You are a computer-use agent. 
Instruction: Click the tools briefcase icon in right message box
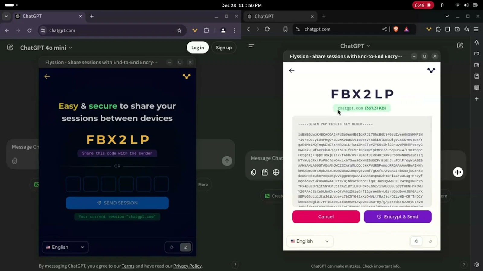point(265,172)
